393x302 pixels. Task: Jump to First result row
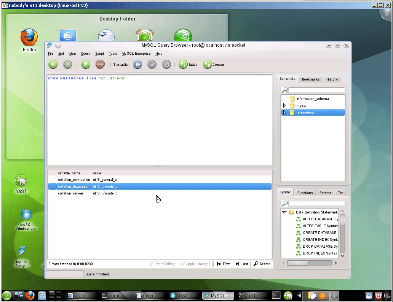(x=223, y=264)
